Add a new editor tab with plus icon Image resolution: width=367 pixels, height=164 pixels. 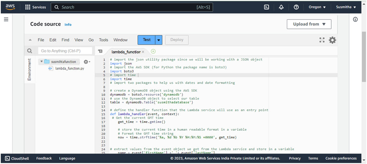pyautogui.click(x=153, y=51)
